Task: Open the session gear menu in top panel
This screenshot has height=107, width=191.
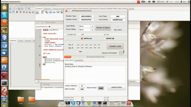Action: point(189,2)
